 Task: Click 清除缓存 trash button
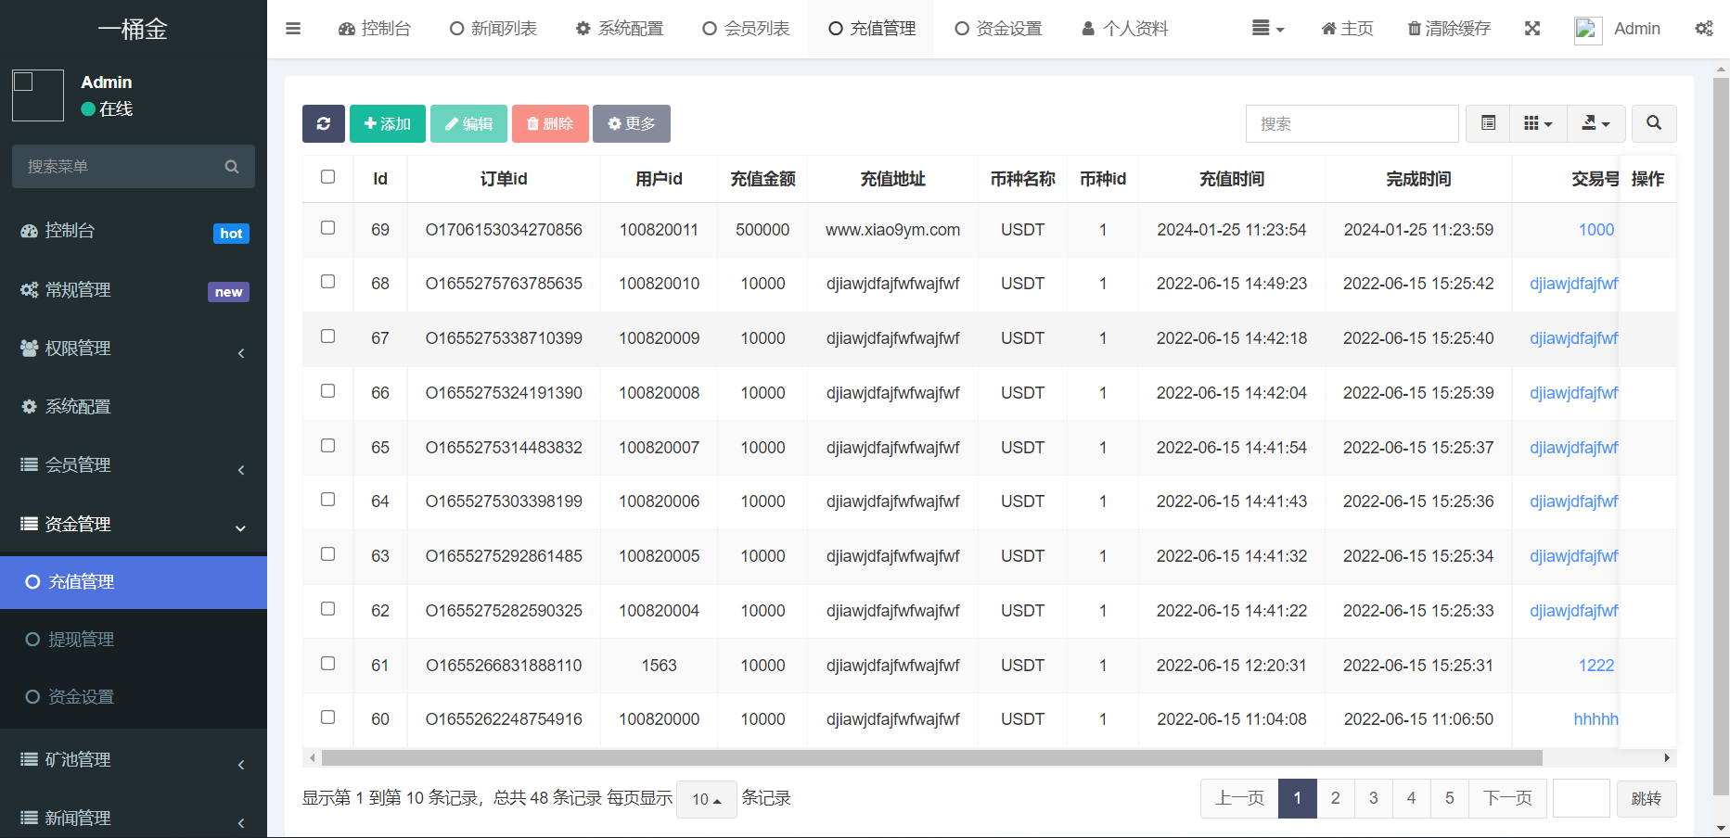click(1449, 29)
